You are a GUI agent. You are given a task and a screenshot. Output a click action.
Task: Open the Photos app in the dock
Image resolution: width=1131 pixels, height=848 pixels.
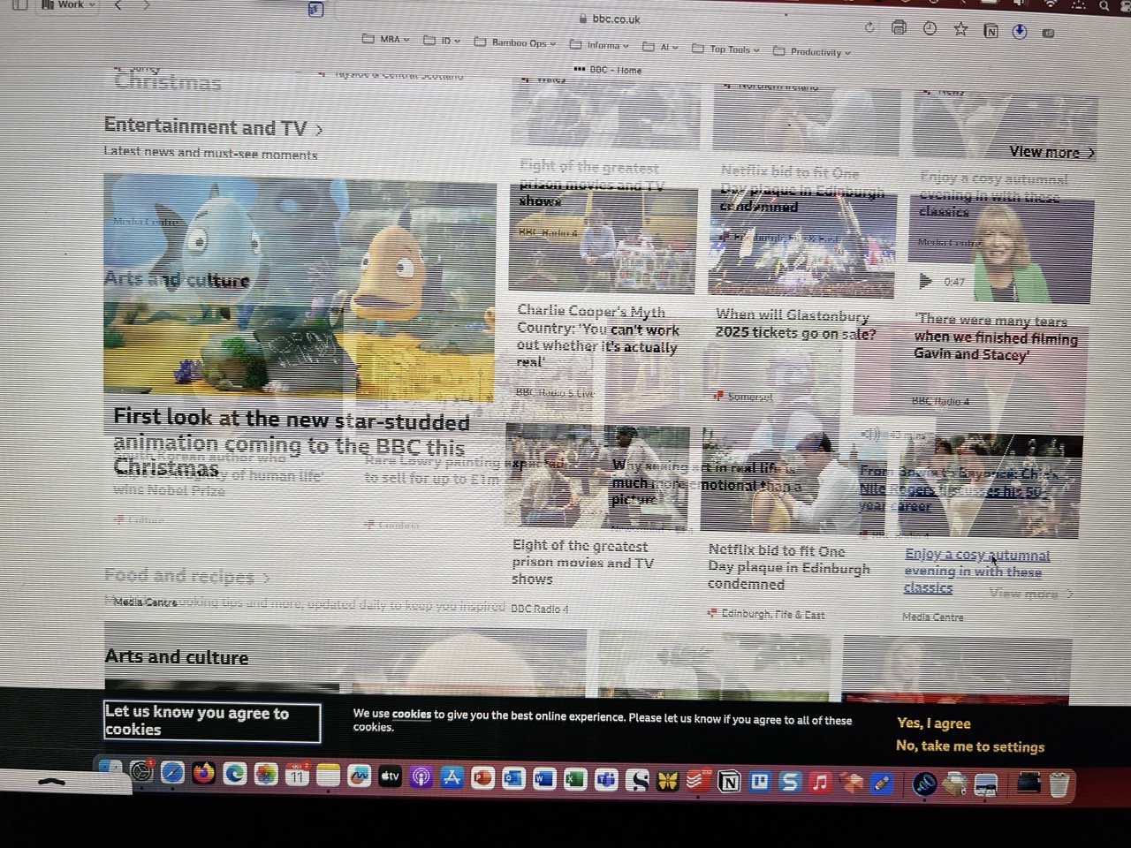266,775
